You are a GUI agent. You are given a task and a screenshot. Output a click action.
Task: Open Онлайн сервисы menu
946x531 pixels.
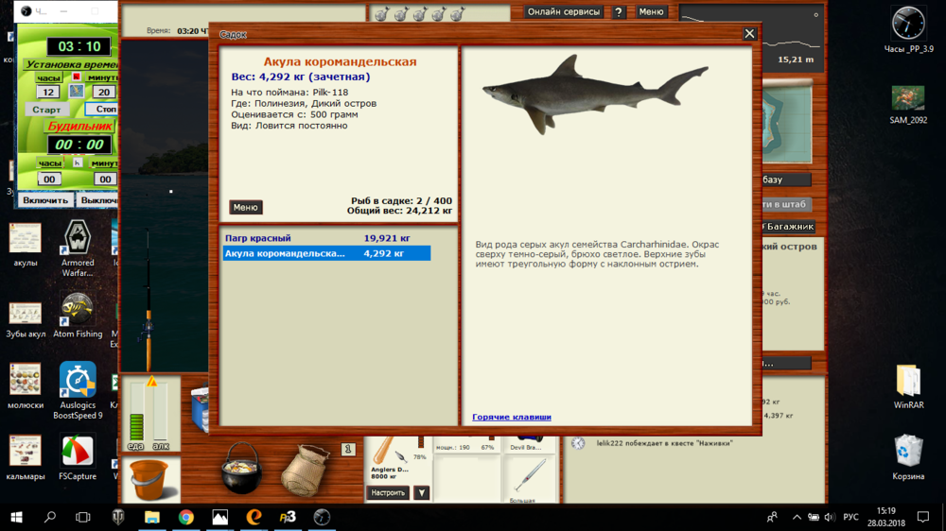(x=564, y=12)
